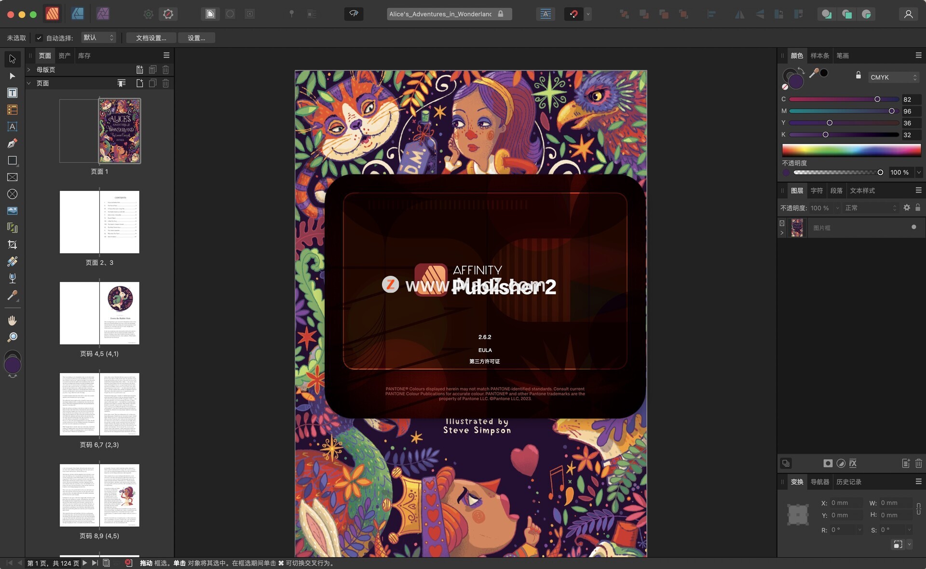Open rotation R value dropdown

click(859, 529)
